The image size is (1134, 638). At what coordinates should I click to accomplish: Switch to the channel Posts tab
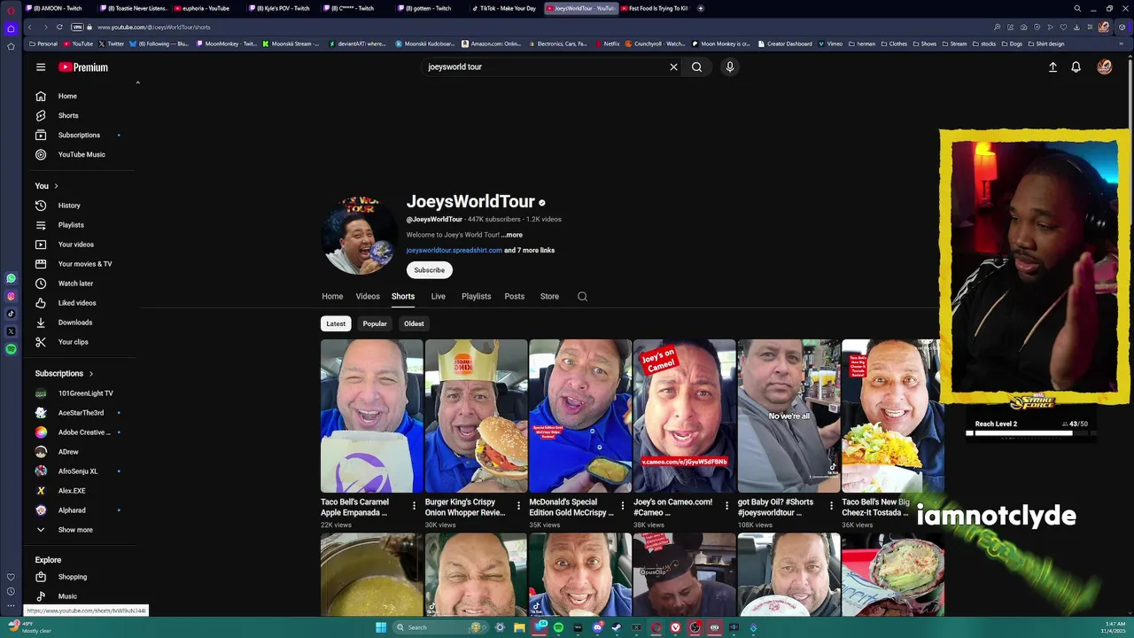[514, 297]
